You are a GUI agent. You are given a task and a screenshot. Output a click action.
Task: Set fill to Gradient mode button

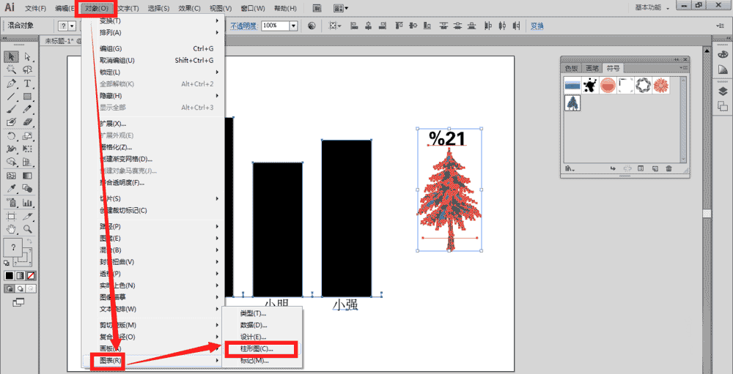tap(20, 275)
